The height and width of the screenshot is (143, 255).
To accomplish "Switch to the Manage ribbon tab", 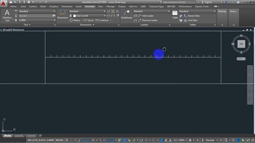I will pos(111,6).
